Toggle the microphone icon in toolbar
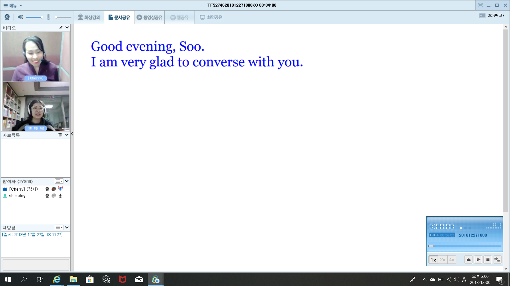The width and height of the screenshot is (510, 286). (48, 17)
